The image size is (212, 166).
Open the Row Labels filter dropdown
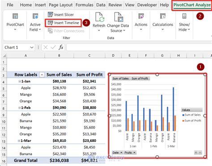(42, 75)
